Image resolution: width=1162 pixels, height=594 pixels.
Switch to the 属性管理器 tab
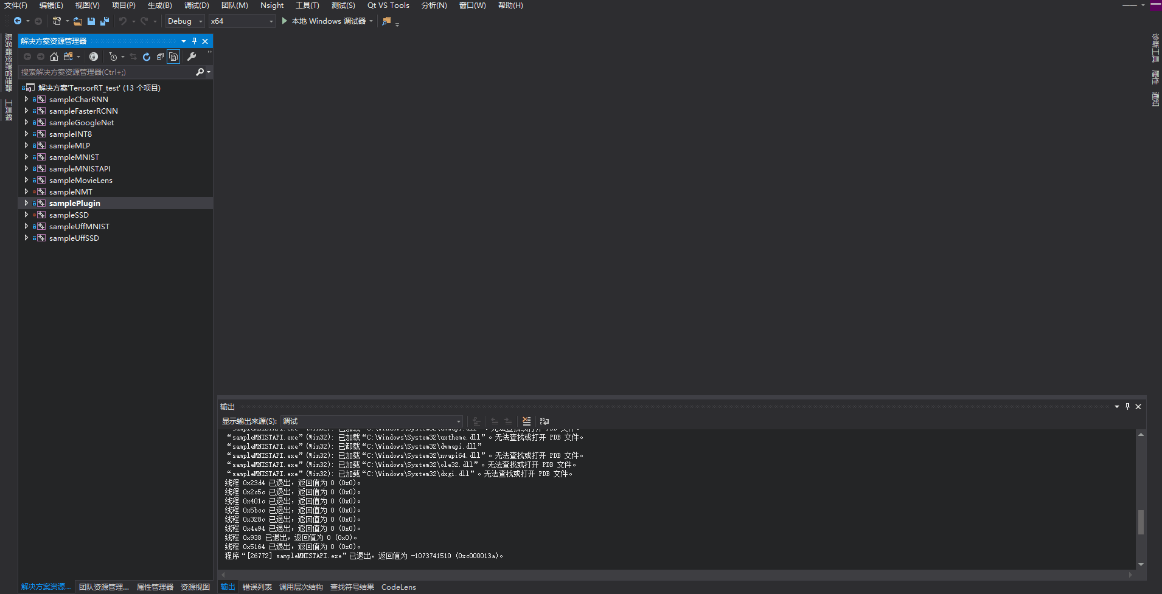coord(155,587)
